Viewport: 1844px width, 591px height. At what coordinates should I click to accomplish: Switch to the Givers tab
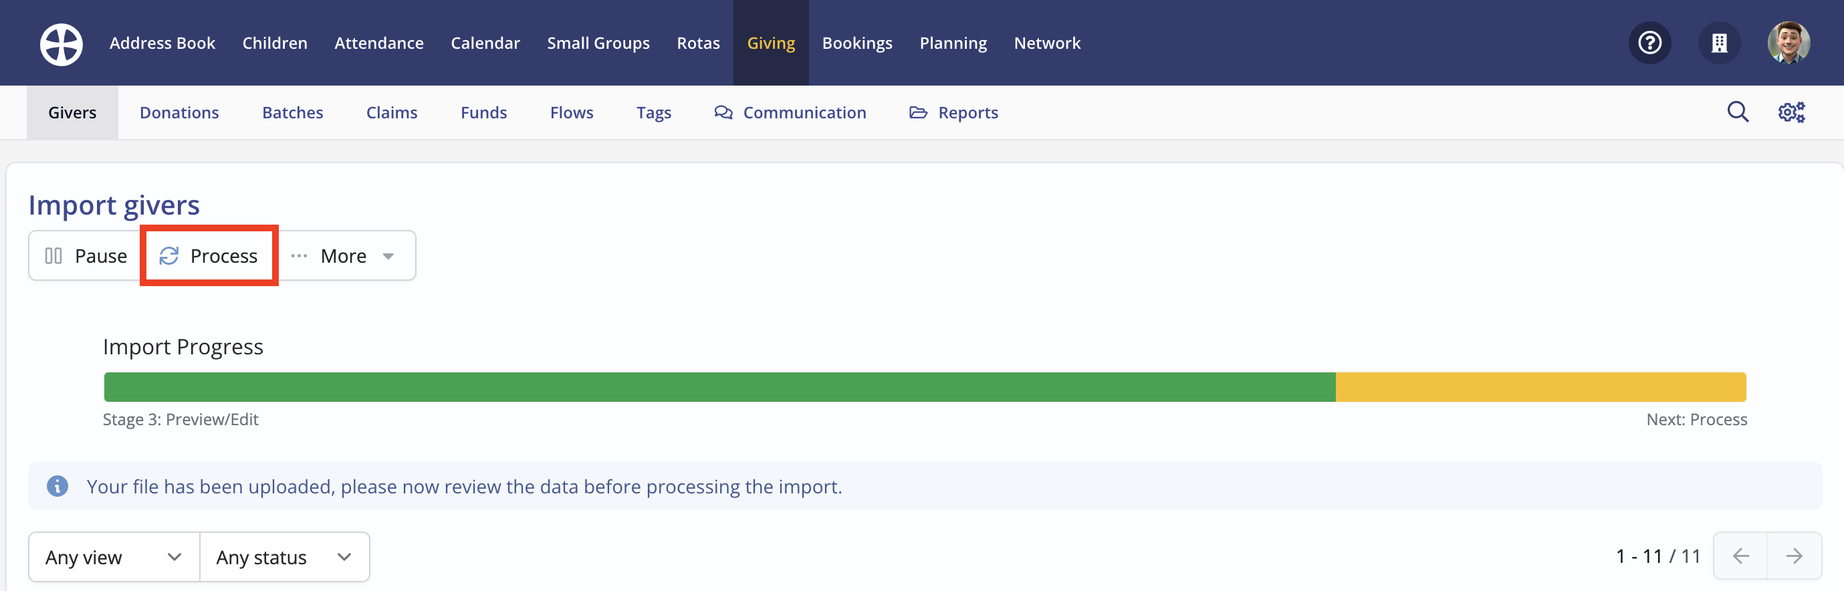click(x=72, y=112)
